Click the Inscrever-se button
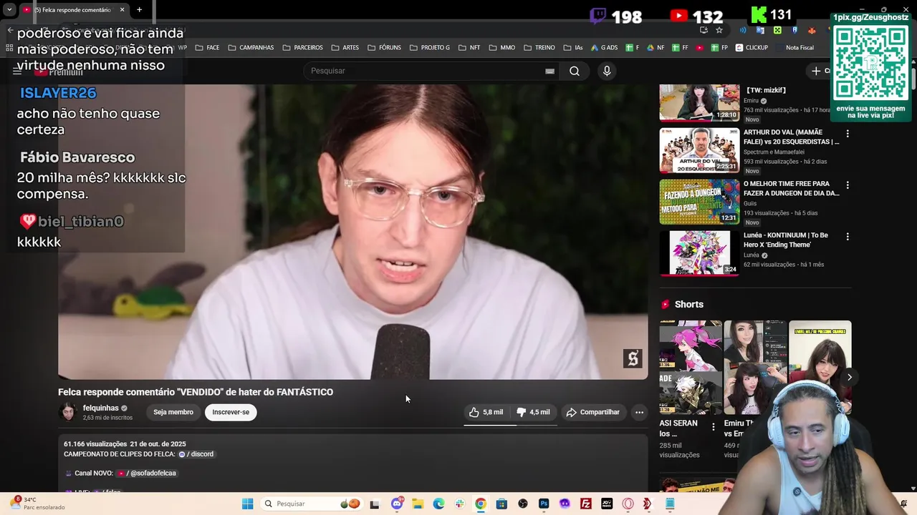The height and width of the screenshot is (515, 917). tap(231, 412)
